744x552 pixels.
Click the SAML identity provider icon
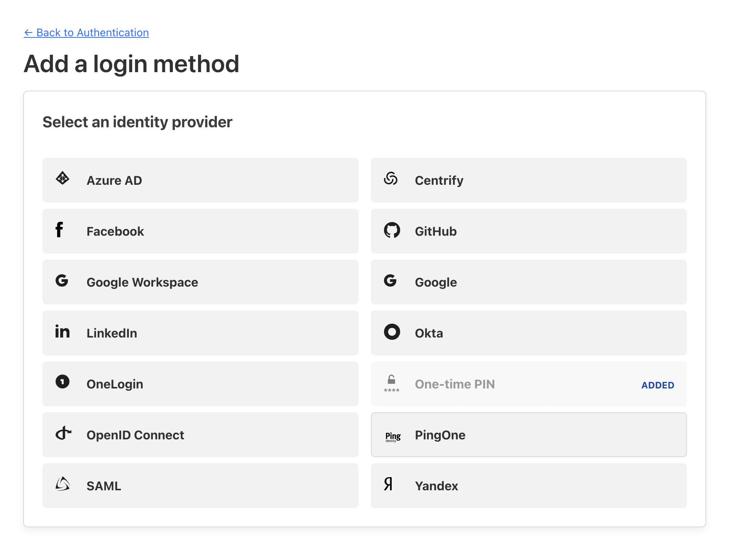(64, 485)
